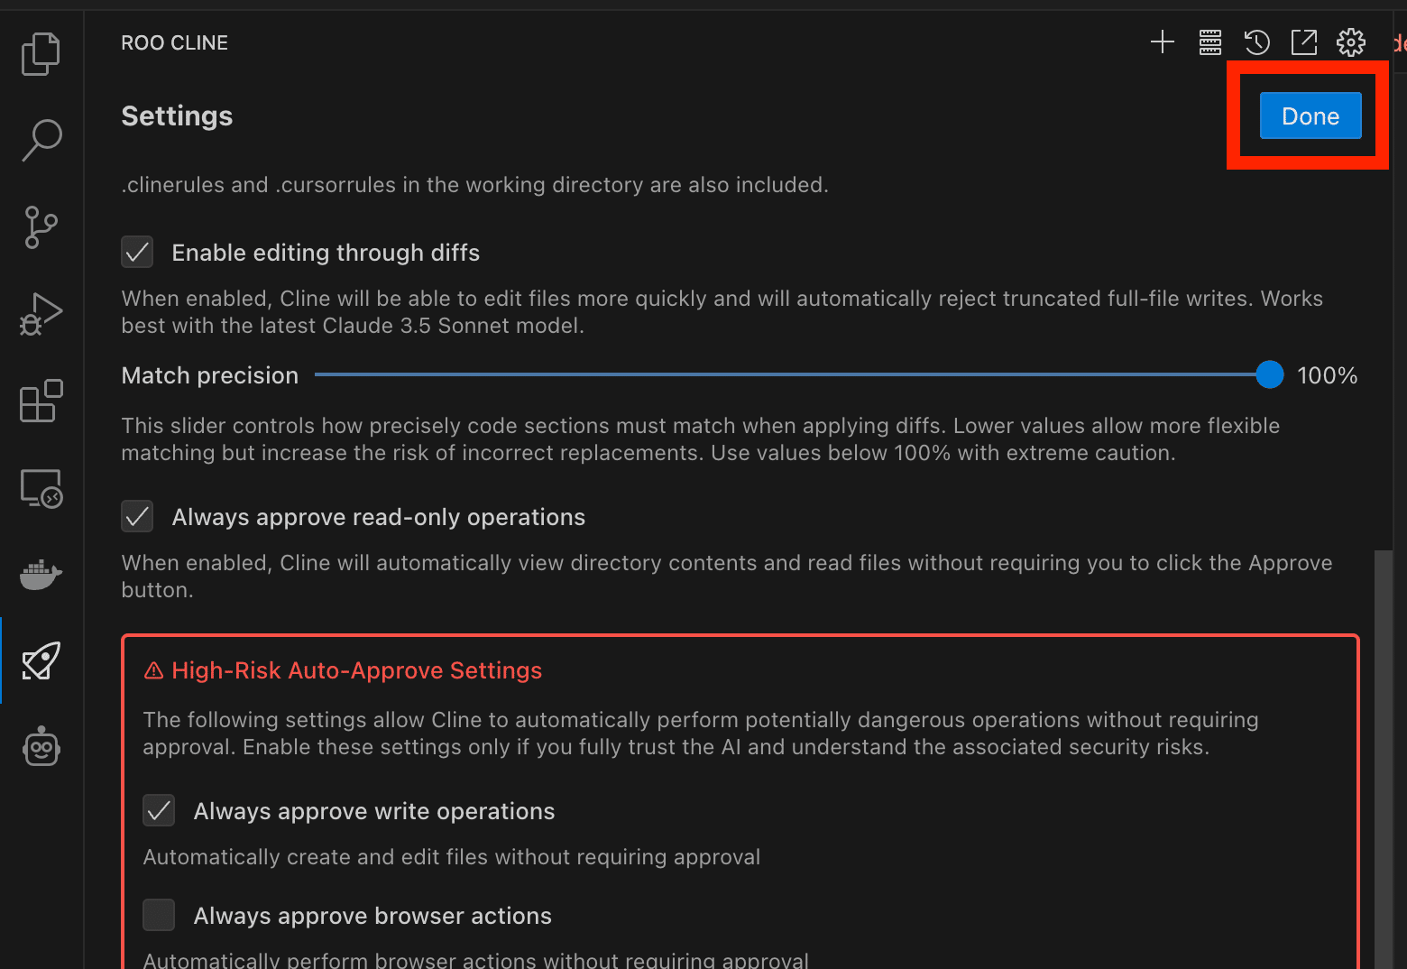Viewport: 1407px width, 969px height.
Task: Open the Extensions view
Action: coord(41,401)
